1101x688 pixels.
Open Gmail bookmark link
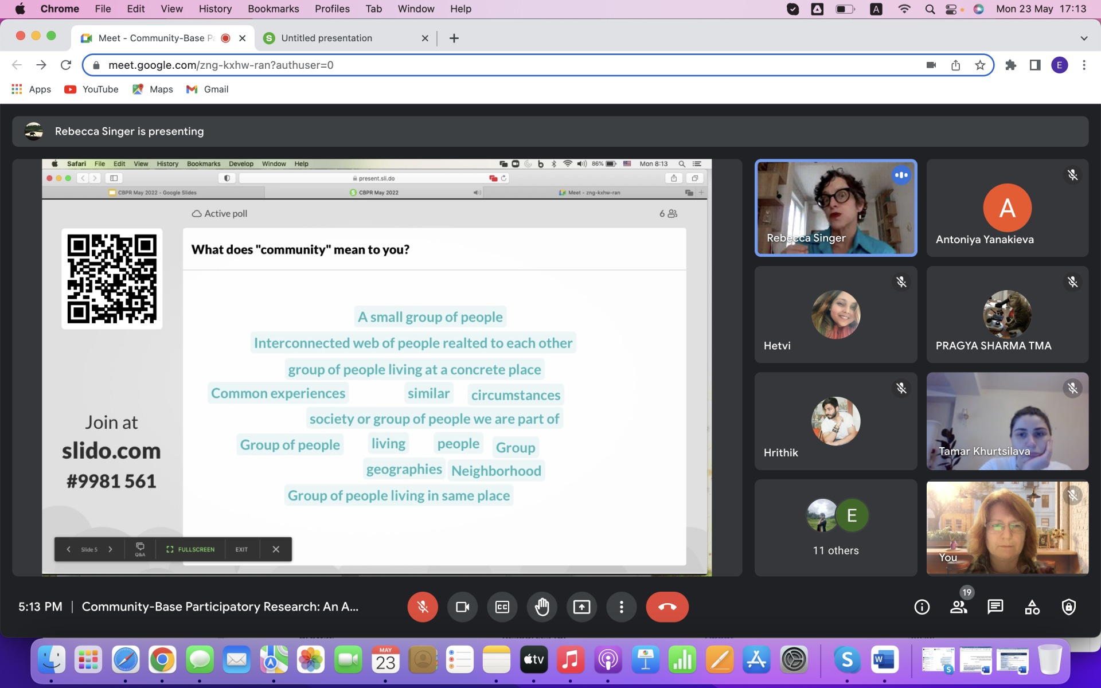click(208, 89)
